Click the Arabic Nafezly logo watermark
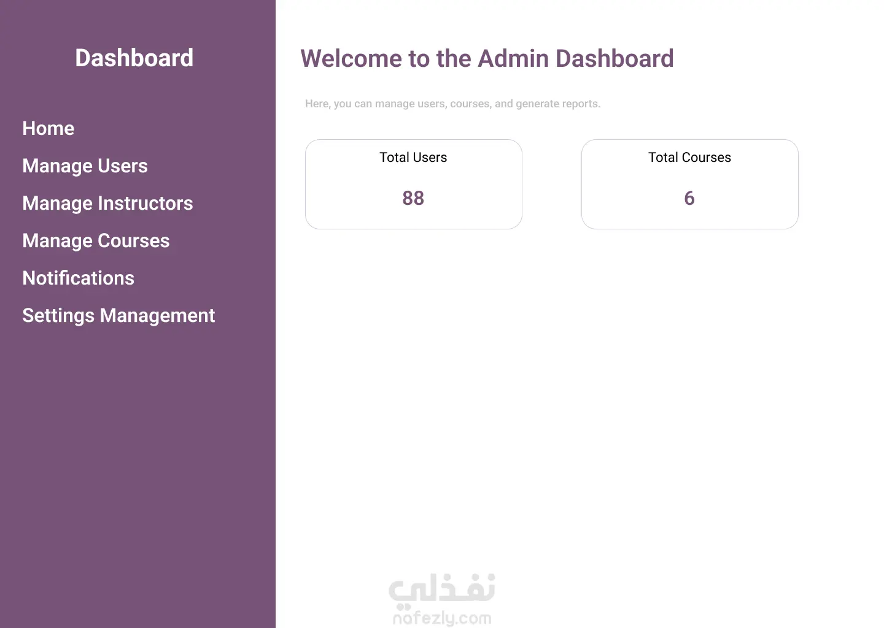This screenshot has width=884, height=628. [x=442, y=589]
